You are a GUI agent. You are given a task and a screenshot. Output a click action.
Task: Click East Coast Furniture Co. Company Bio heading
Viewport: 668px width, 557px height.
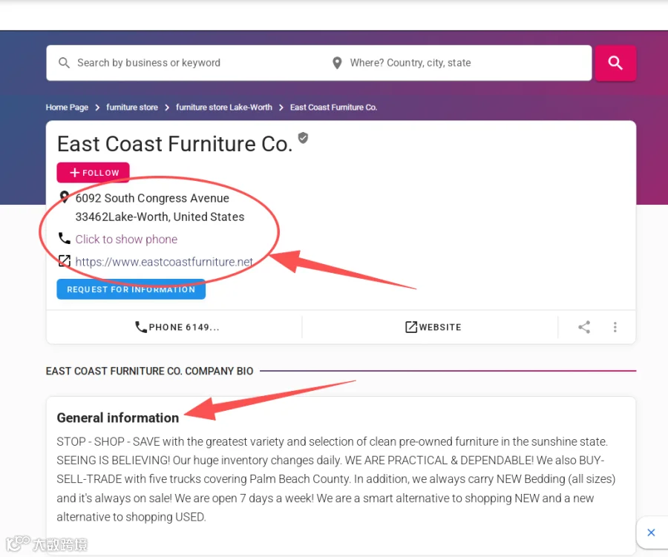point(149,371)
